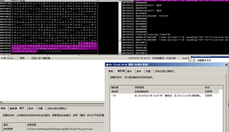
Task: Click the 在系统启动时 detail cell
Action: (142, 91)
